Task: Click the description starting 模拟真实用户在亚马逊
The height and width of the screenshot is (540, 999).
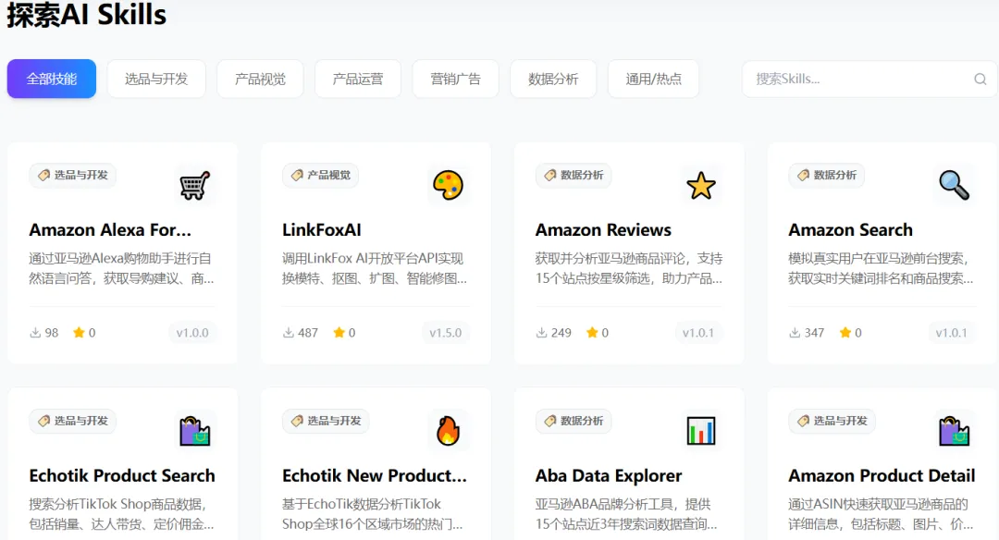Action: click(x=881, y=268)
